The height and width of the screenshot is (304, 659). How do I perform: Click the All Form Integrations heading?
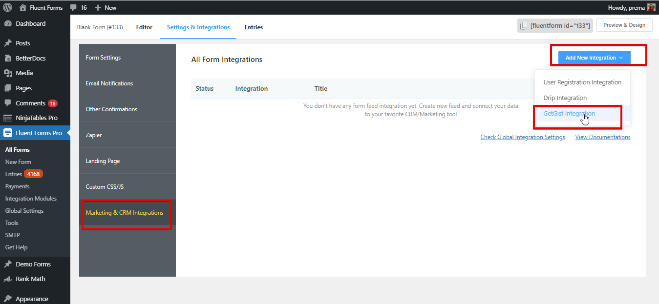point(227,60)
